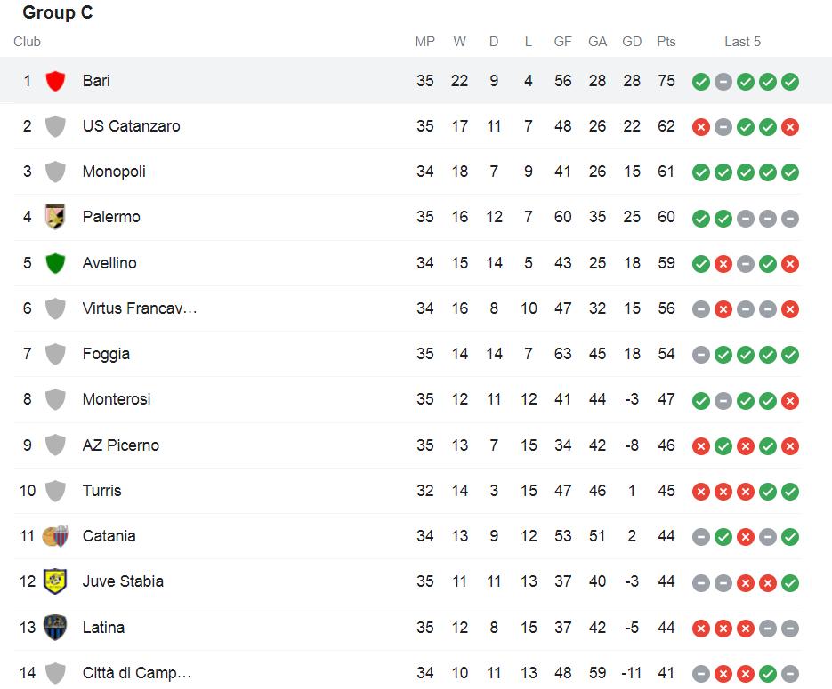Click the Palermo club crest
832x689 pixels.
pyautogui.click(x=55, y=217)
